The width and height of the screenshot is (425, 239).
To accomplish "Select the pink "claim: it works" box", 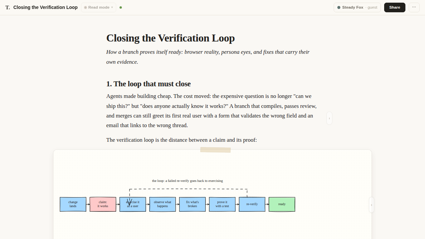I will coord(103,204).
